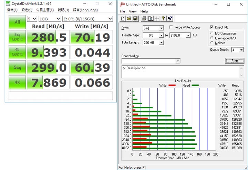Click the Print icon in ATTO toolbar

(x=144, y=18)
